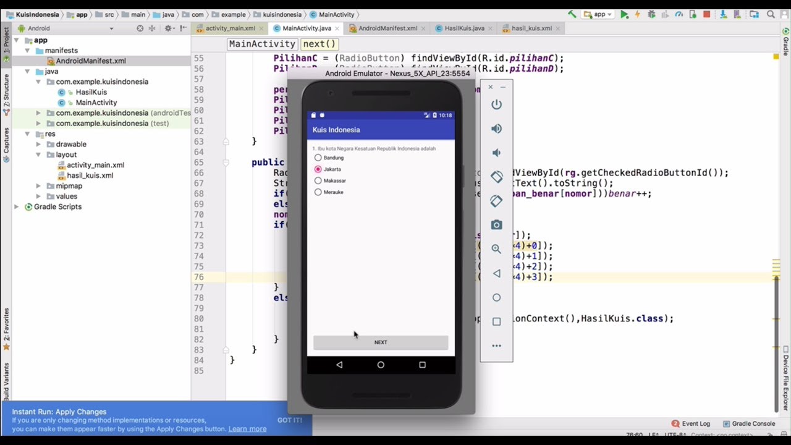Tap the NEXT button in the quiz
Image resolution: width=791 pixels, height=445 pixels.
381,342
